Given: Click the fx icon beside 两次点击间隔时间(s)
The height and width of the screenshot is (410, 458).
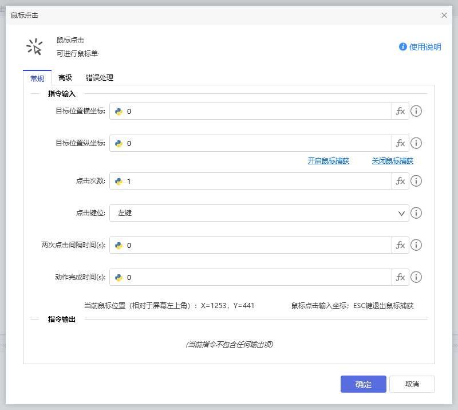Looking at the screenshot, I should (x=400, y=245).
